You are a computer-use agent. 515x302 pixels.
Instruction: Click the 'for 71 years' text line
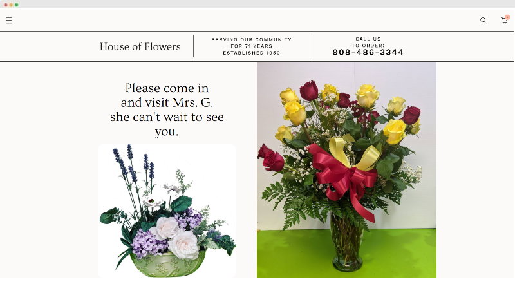click(x=251, y=46)
